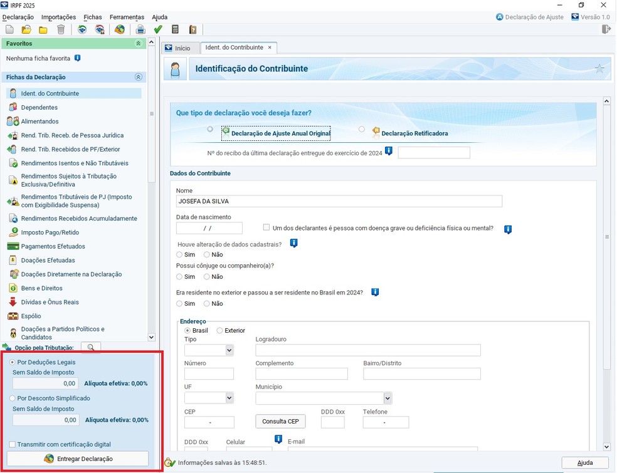Click the printer icon in toolbar
The height and width of the screenshot is (473, 617).
click(140, 29)
